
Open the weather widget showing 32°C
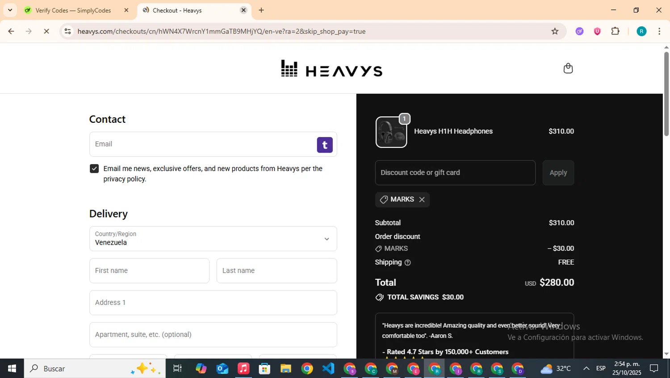pos(556,369)
